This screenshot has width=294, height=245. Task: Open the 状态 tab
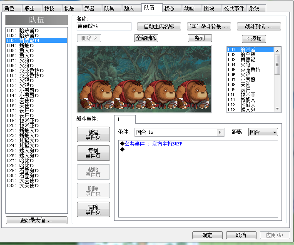point(172,8)
